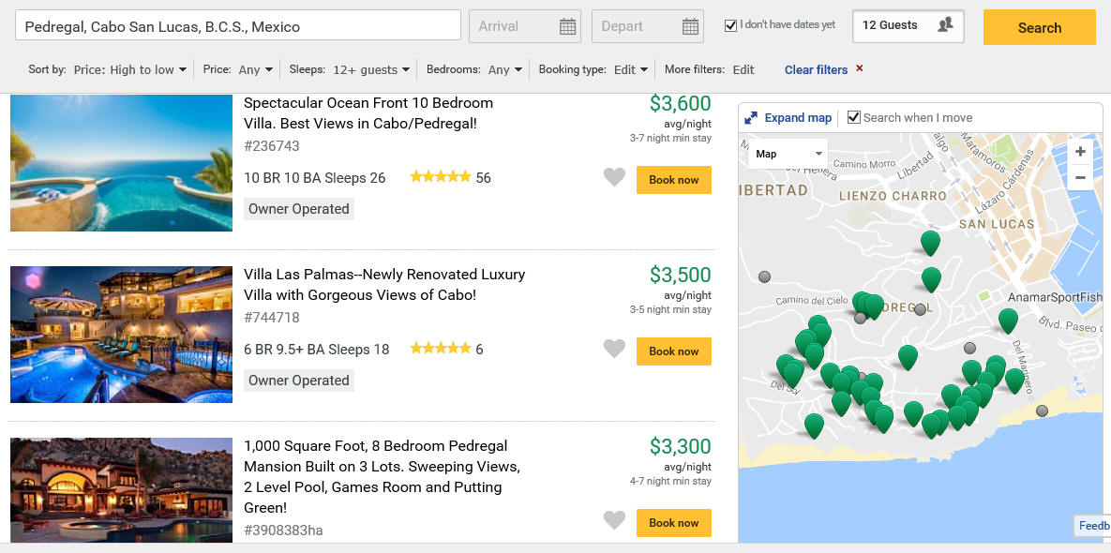Click the Owner Operated tag on listing #744718
1111x553 pixels.
pyautogui.click(x=299, y=381)
